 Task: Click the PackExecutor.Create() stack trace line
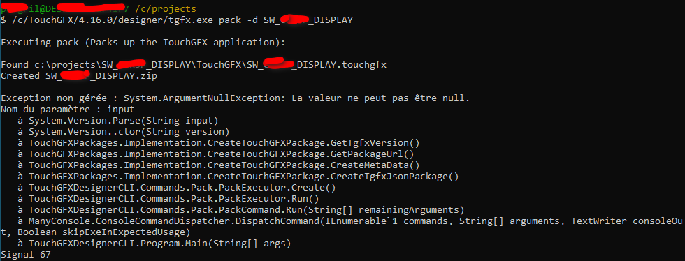click(176, 188)
